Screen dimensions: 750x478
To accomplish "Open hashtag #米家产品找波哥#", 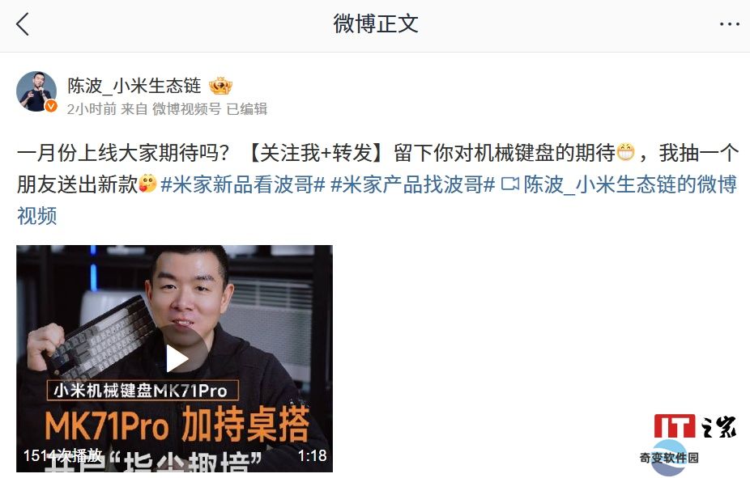I will (412, 184).
